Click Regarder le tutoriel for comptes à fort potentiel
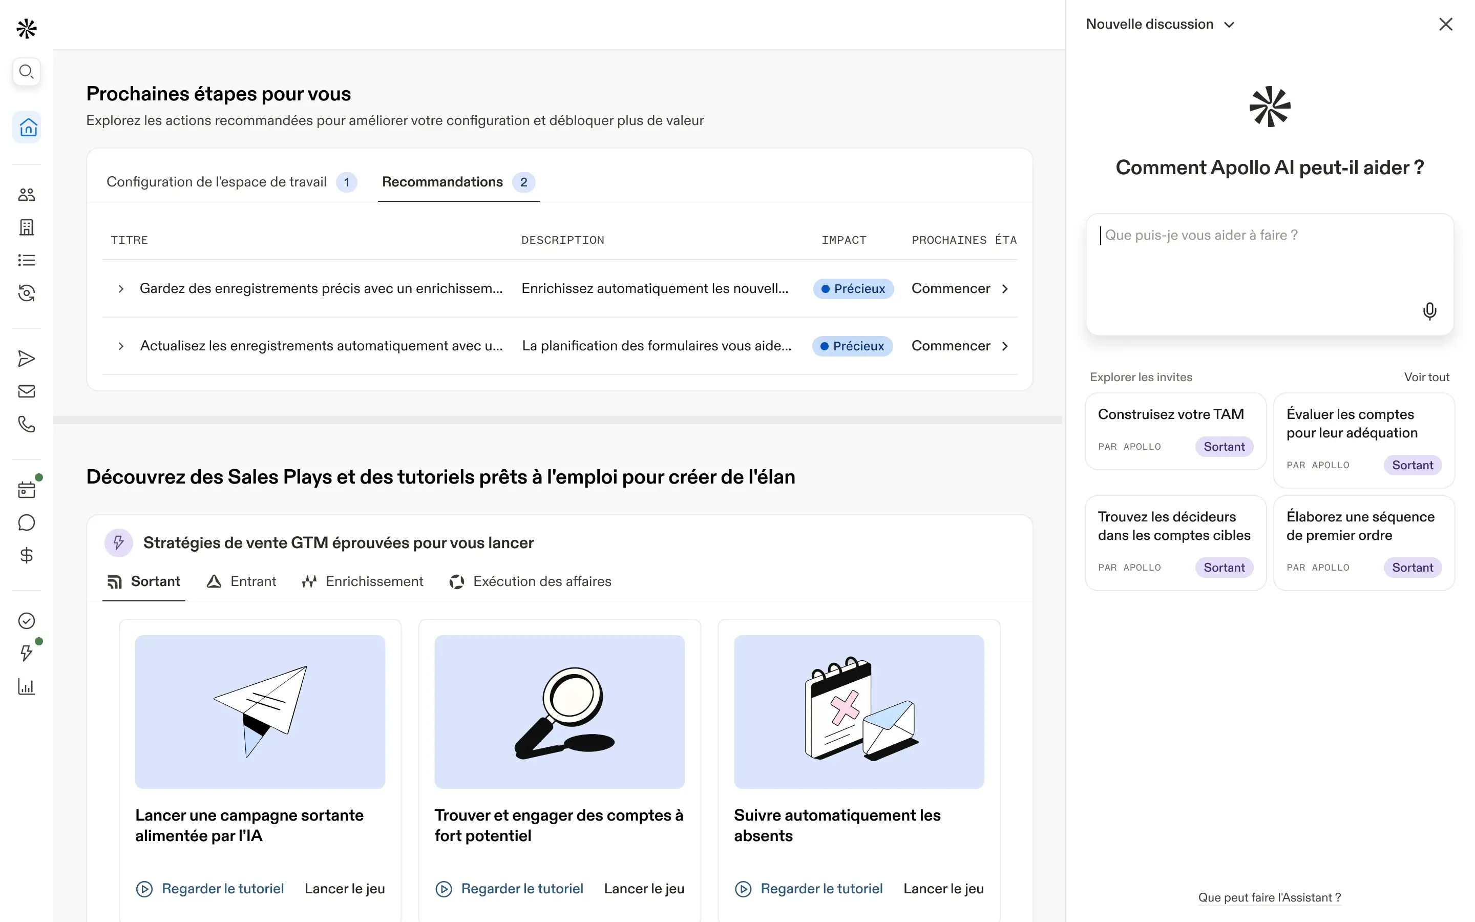This screenshot has width=1475, height=922. tap(509, 889)
